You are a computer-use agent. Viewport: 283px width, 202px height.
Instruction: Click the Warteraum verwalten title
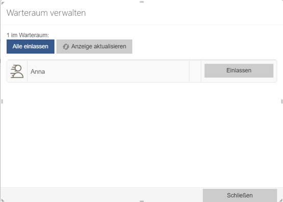point(46,13)
